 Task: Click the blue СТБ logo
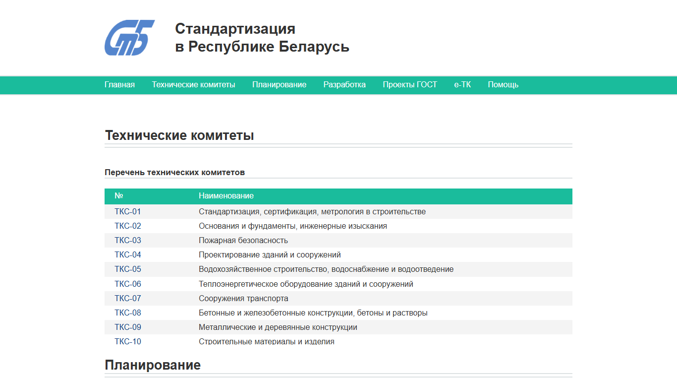point(129,38)
